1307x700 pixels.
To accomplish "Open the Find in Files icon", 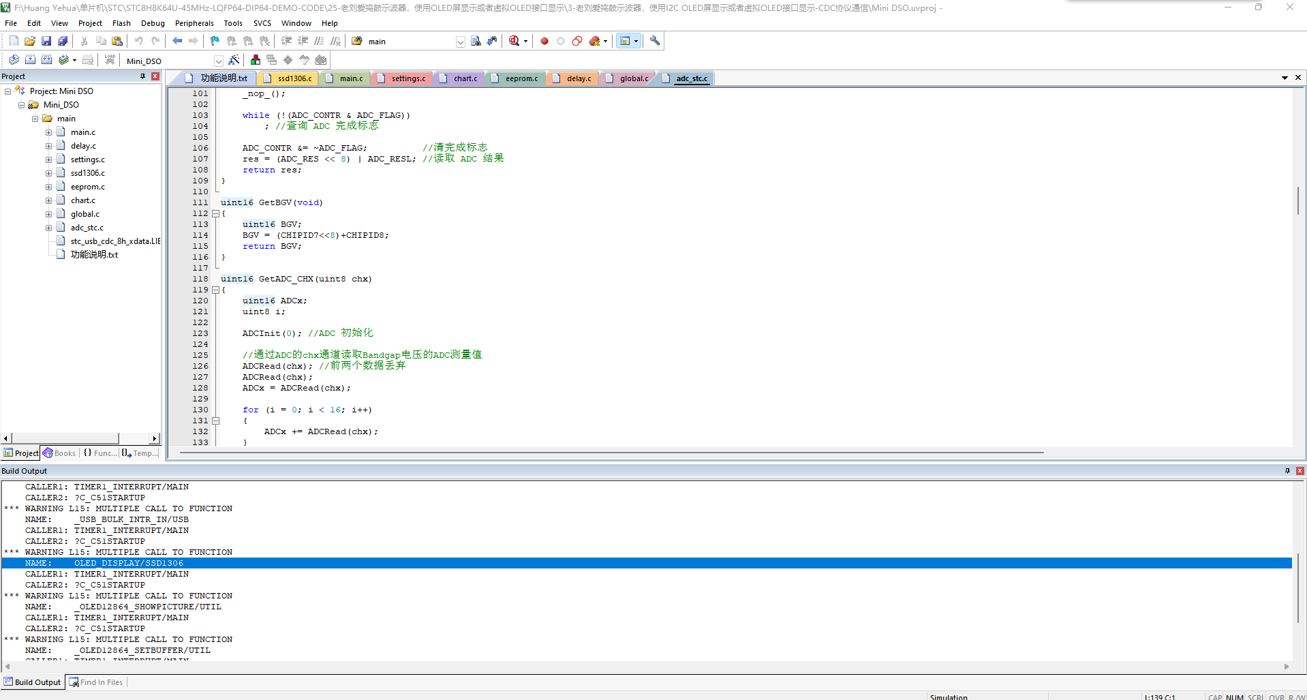I will pos(357,42).
